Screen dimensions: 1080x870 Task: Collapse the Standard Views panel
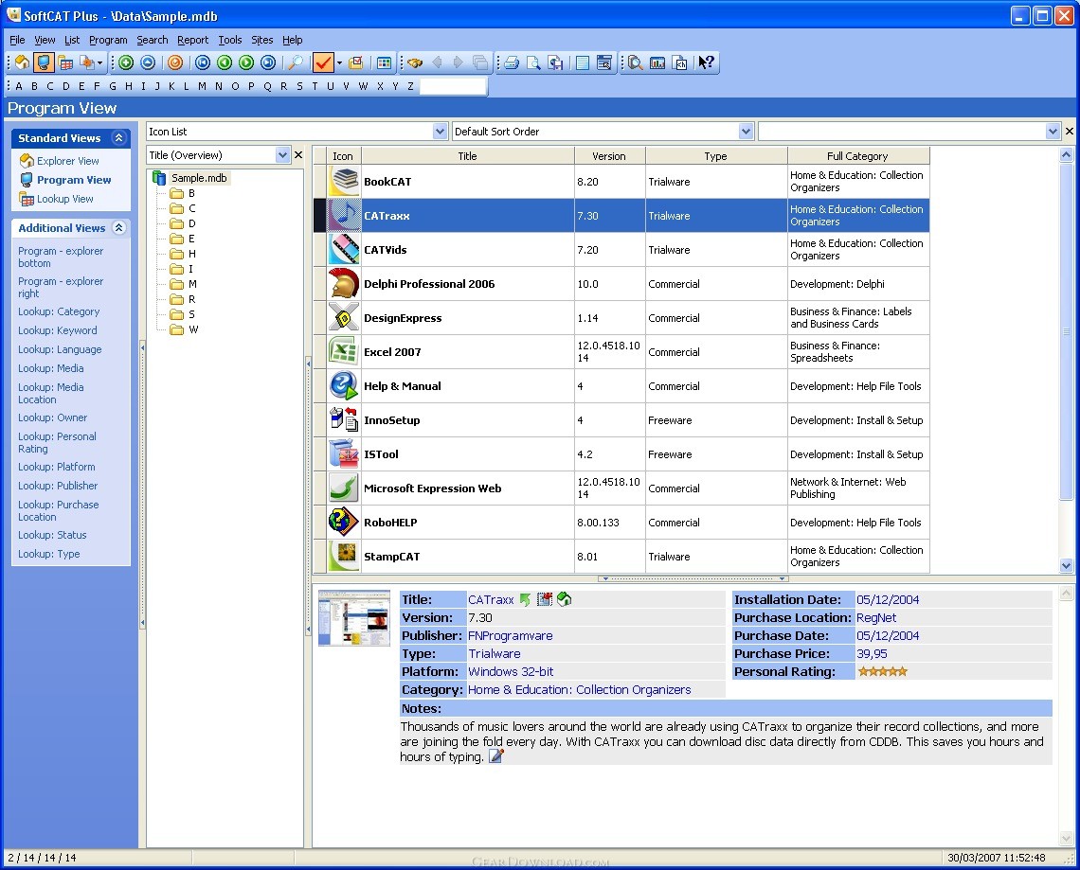point(119,137)
